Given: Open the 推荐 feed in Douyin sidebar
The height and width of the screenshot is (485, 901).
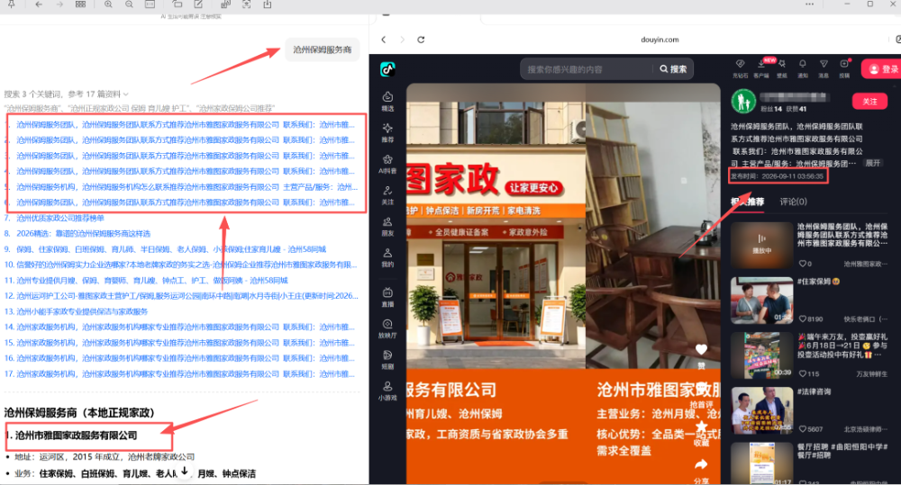Looking at the screenshot, I should 387,132.
